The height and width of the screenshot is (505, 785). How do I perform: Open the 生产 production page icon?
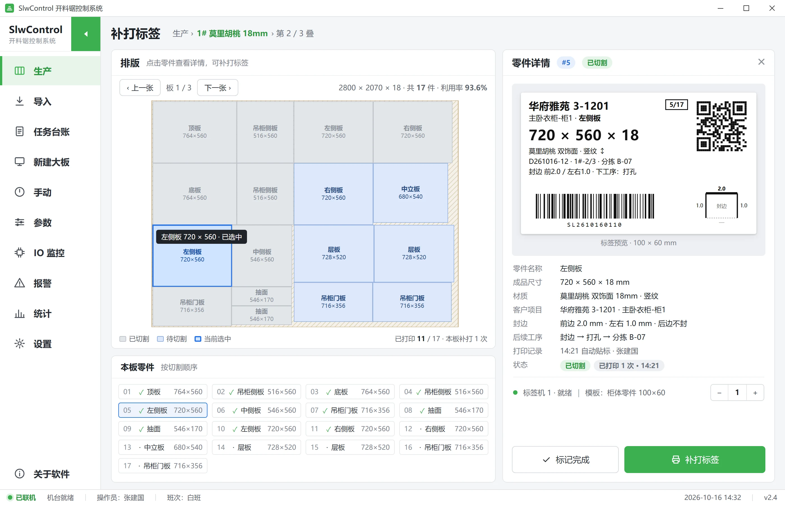tap(20, 71)
